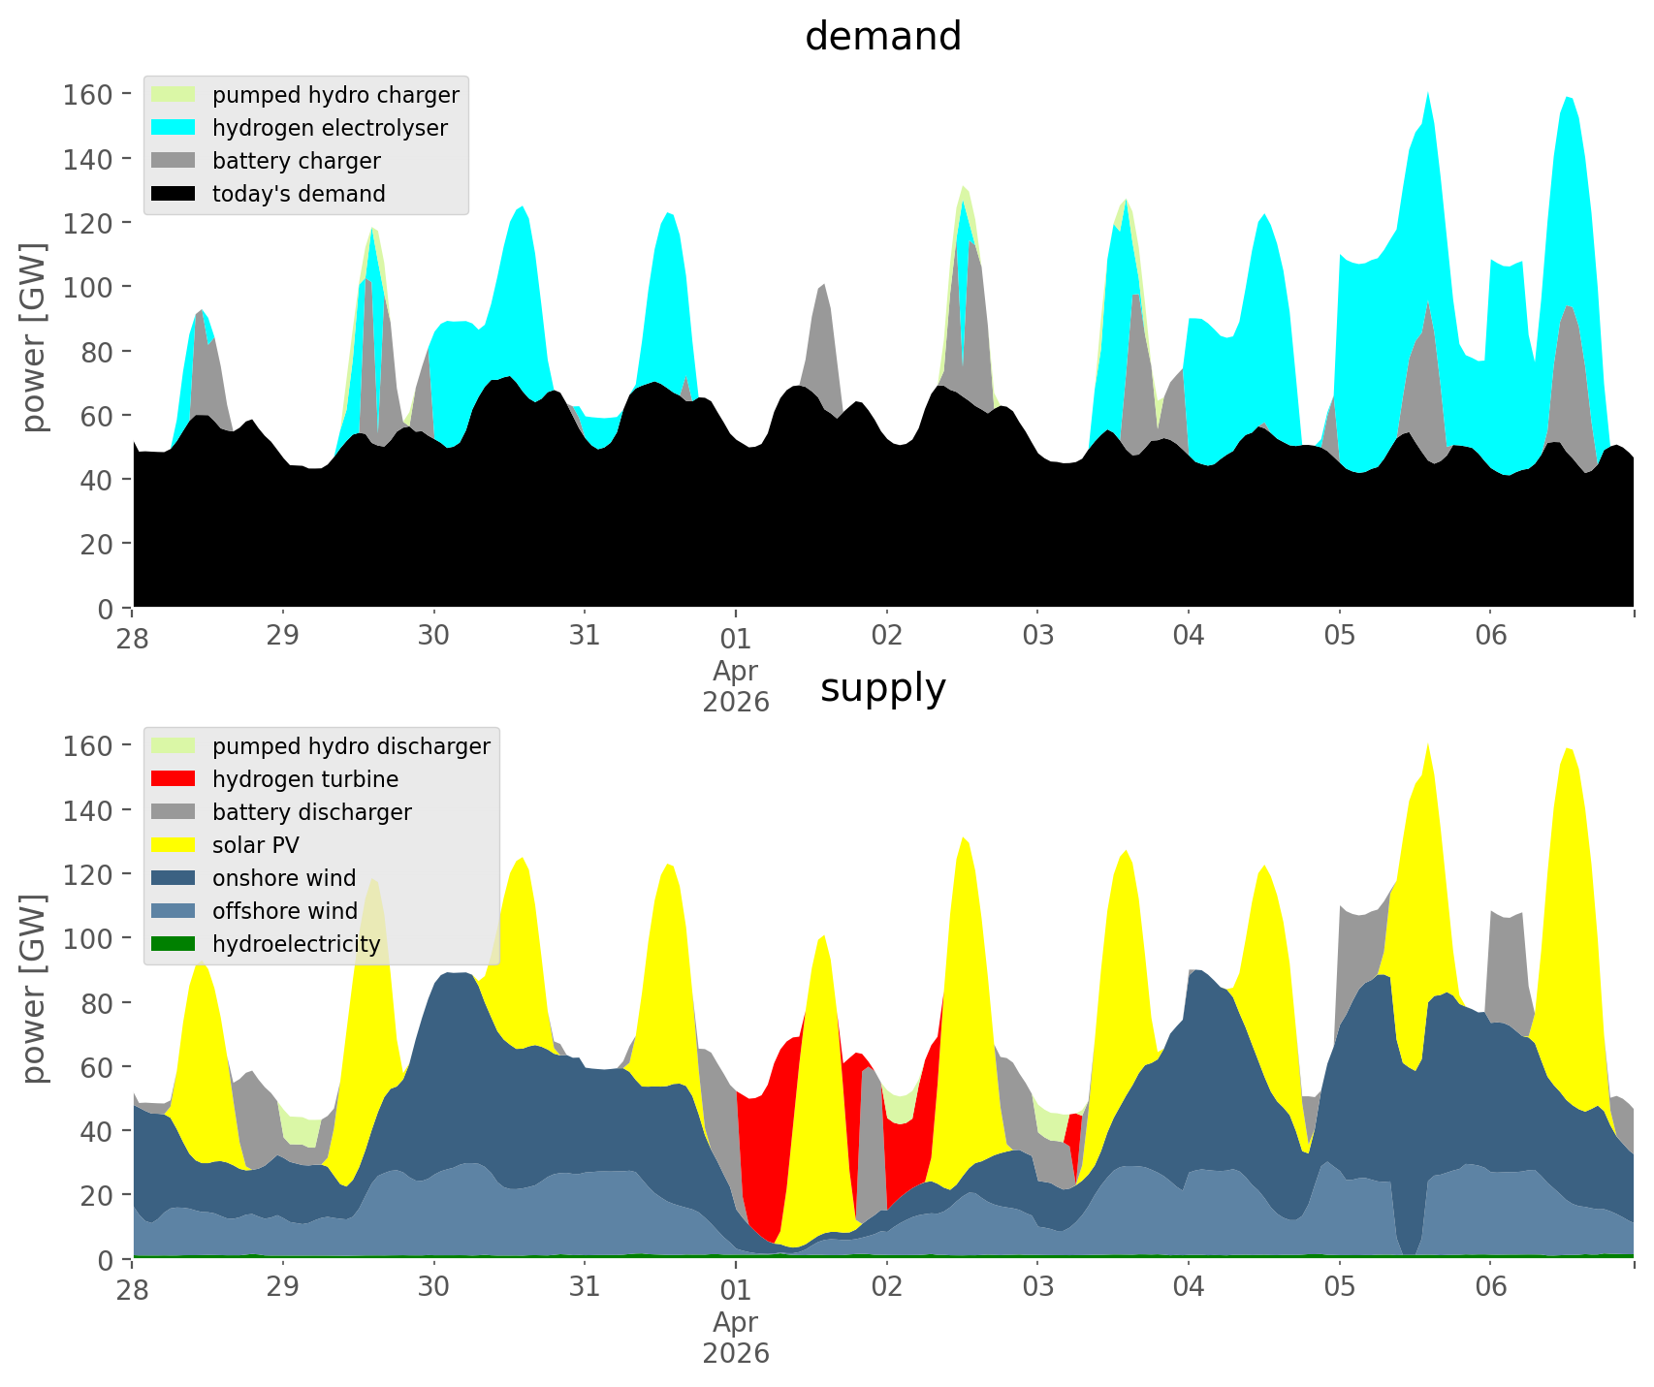This screenshot has width=1654, height=1387.
Task: Click the supply chart's "power [GW]" axis label
Action: pyautogui.click(x=34, y=989)
